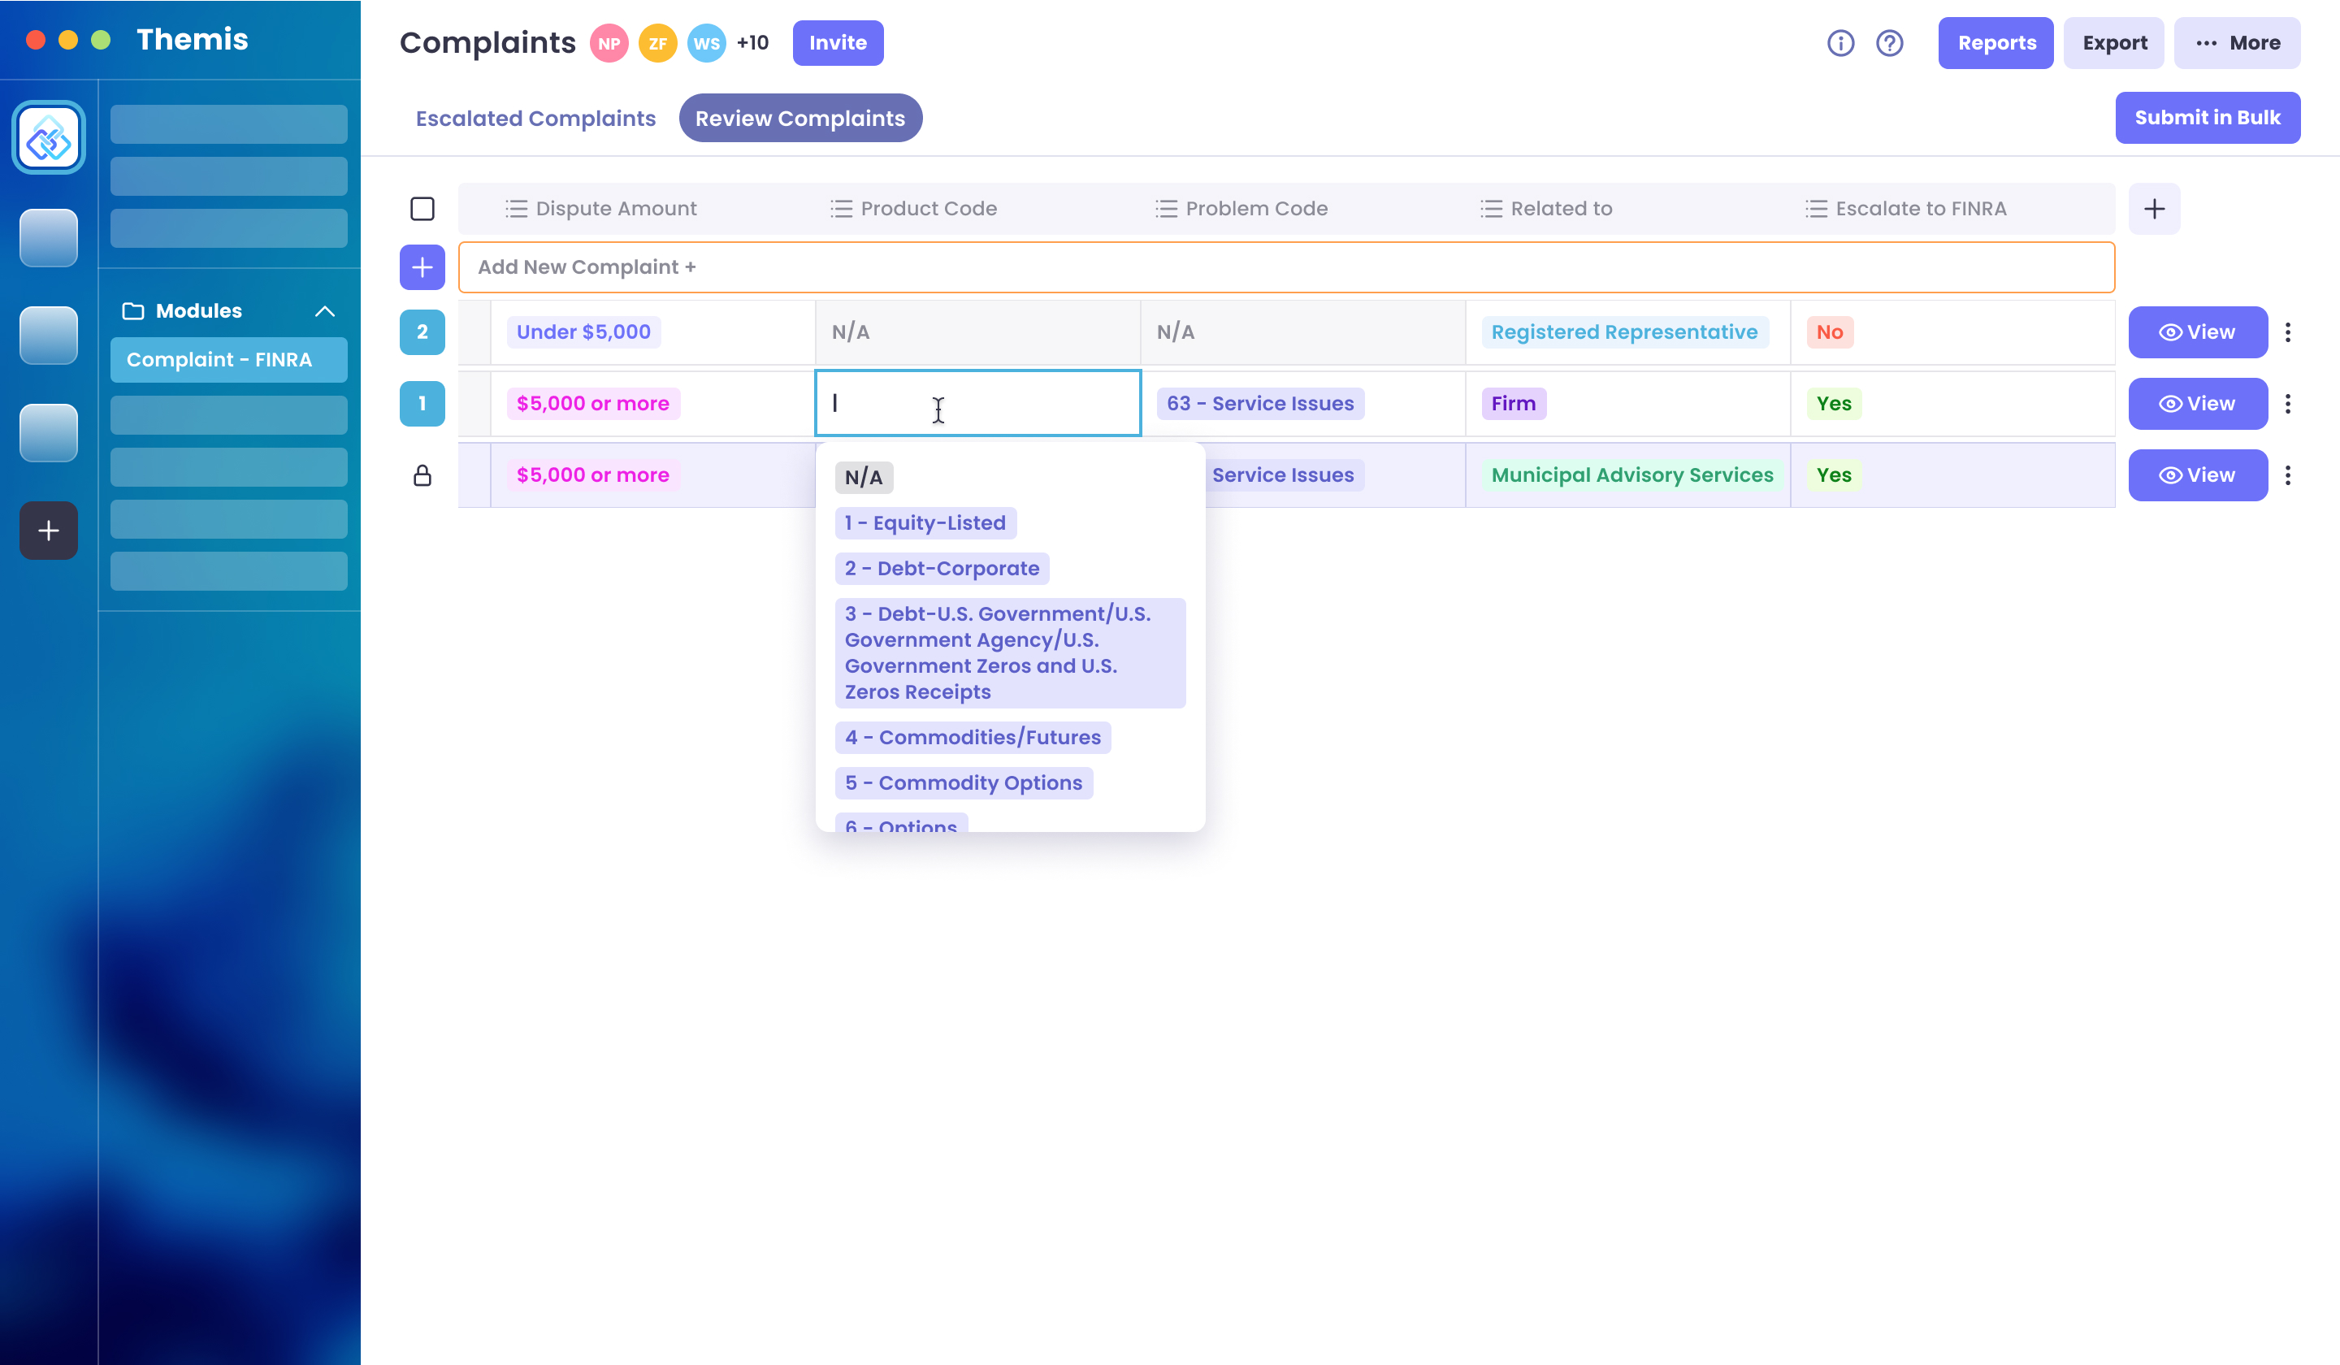Click the purple plus add-row icon
Viewport: 2340px width, 1365px height.
pos(422,267)
